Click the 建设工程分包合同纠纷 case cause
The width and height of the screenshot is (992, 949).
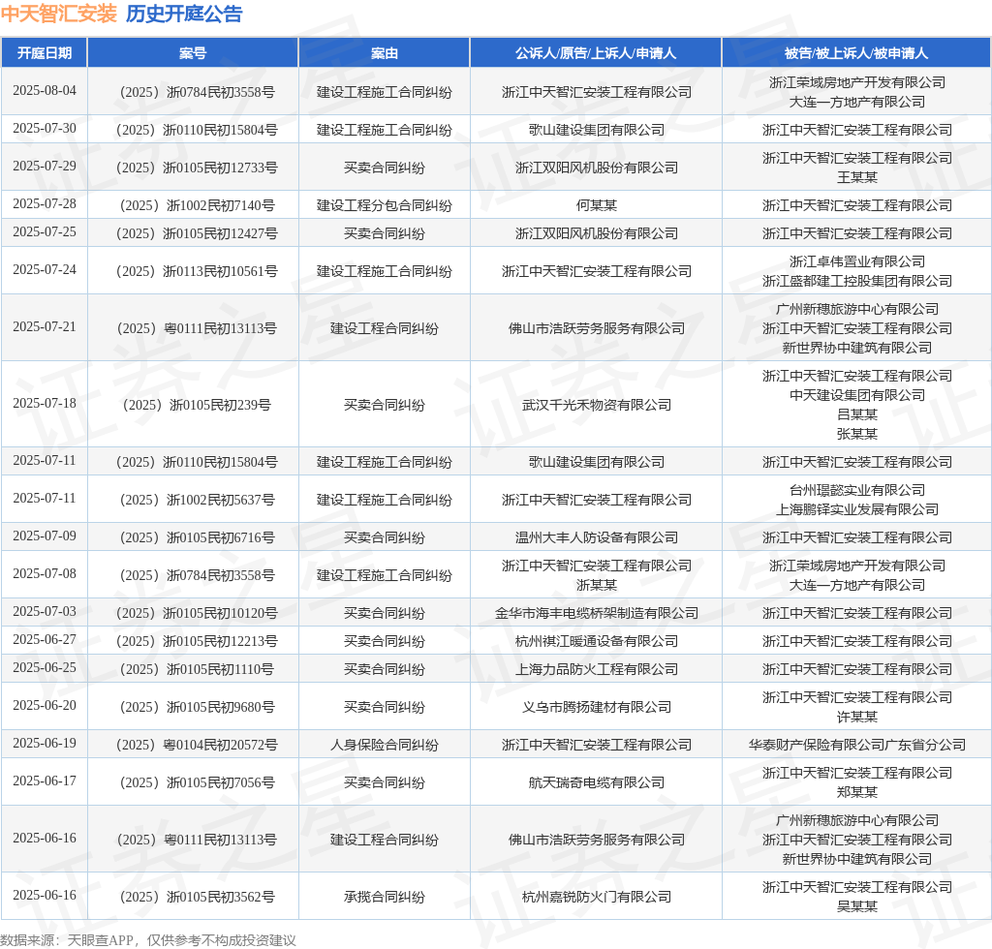tap(384, 205)
